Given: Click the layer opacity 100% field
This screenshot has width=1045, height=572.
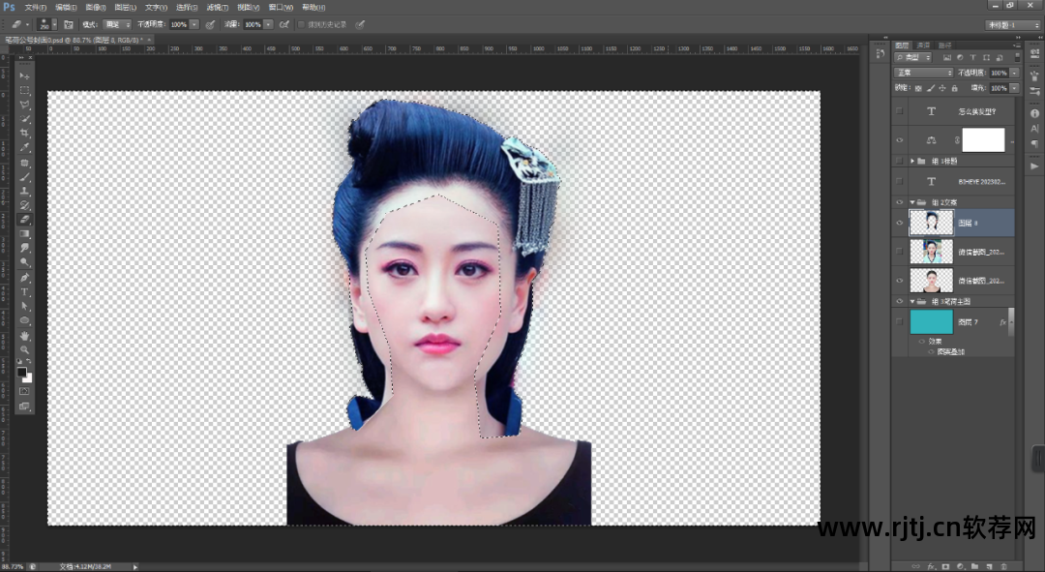Looking at the screenshot, I should (999, 73).
